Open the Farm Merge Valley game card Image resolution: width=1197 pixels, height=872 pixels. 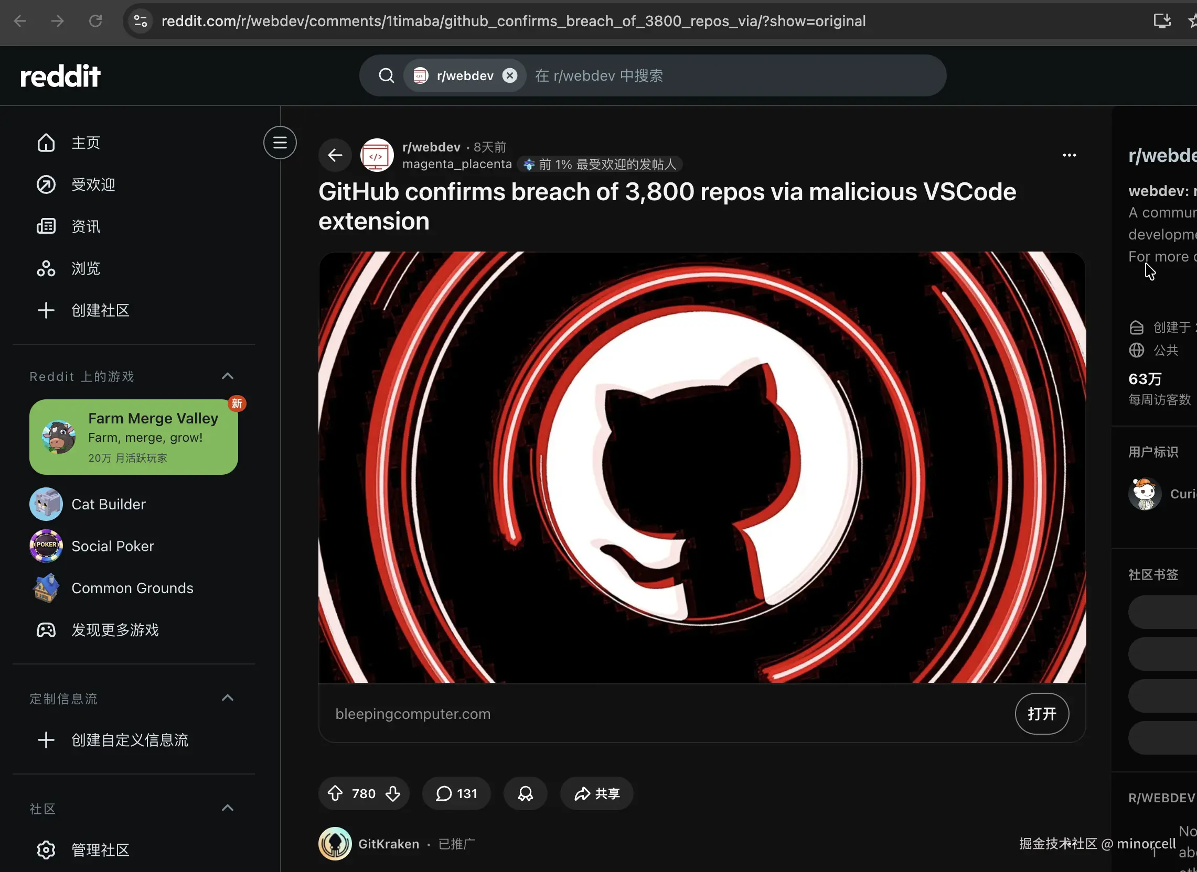134,437
